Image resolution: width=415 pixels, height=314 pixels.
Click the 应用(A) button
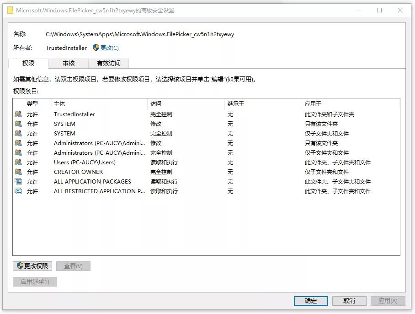tap(388, 301)
